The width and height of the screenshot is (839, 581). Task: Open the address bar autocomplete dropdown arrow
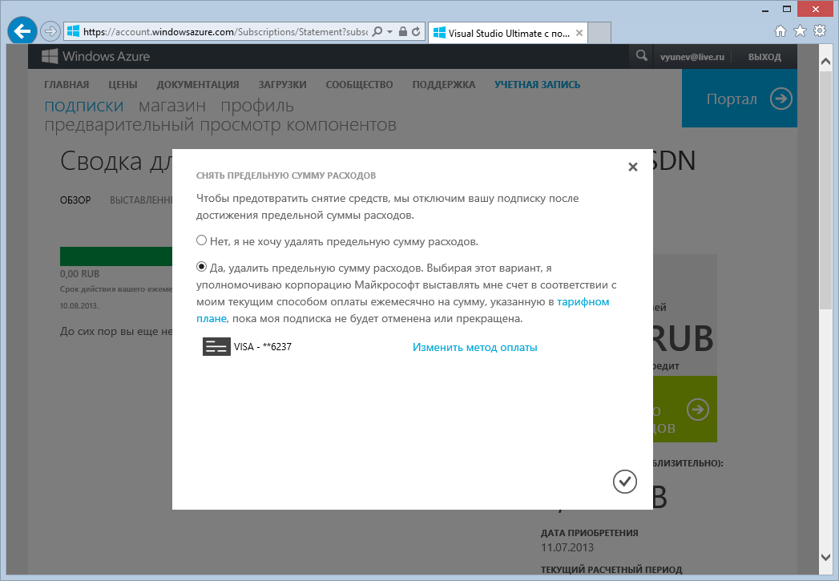pyautogui.click(x=390, y=32)
